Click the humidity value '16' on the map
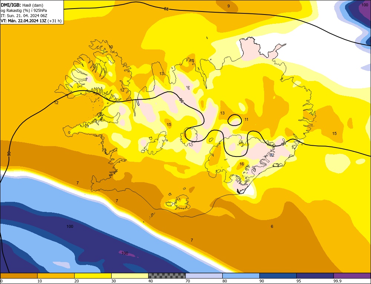 pos(242,164)
